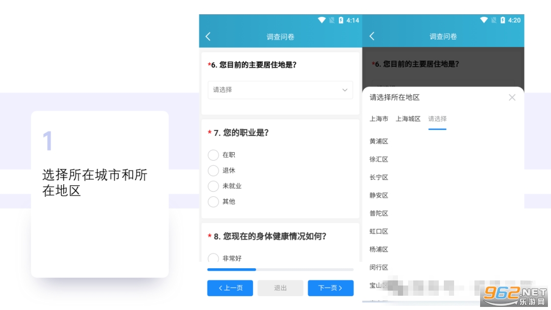The width and height of the screenshot is (551, 310).
Task: Tap Wi-Fi icon in left phone status bar
Action: coord(321,20)
